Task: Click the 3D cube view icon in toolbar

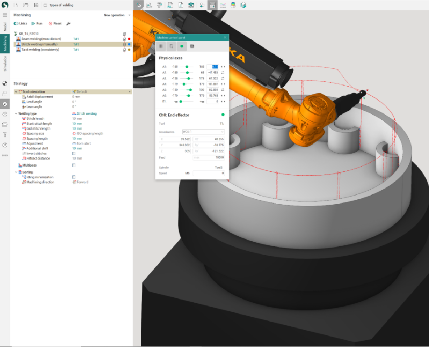Action: pyautogui.click(x=244, y=5)
